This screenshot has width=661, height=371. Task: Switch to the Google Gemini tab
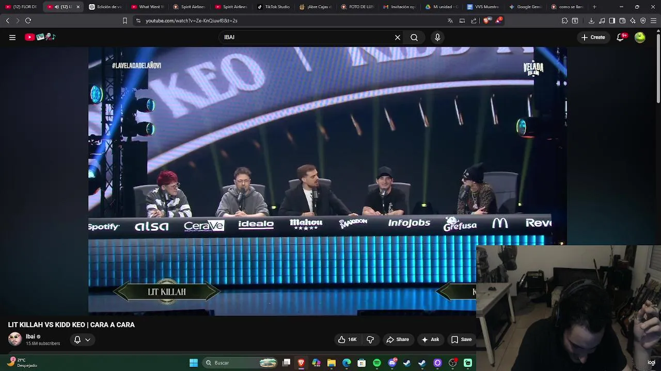point(525,7)
